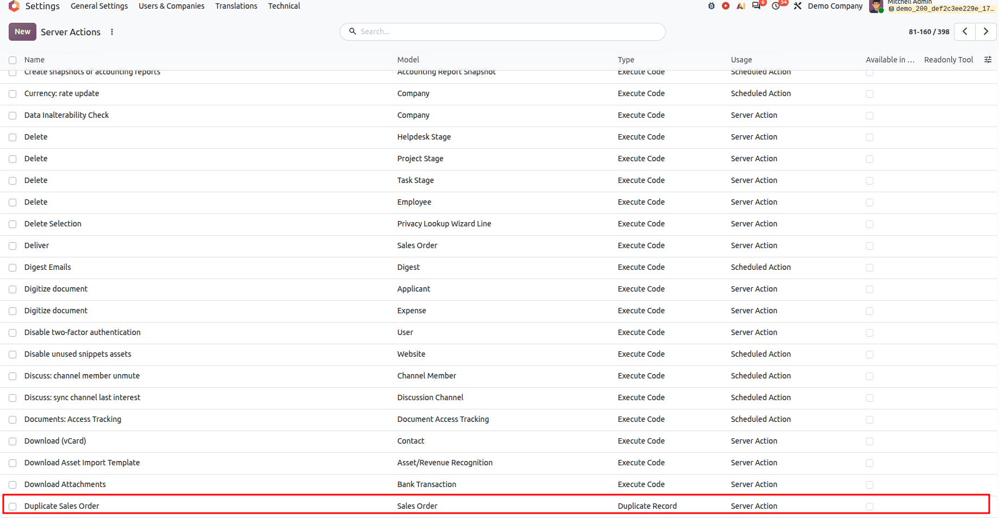Image resolution: width=999 pixels, height=518 pixels.
Task: Click the Duplicate Record type cell
Action: pos(647,506)
